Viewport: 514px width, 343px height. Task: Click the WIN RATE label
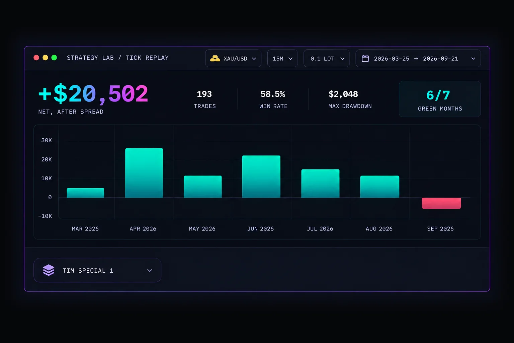point(273,106)
